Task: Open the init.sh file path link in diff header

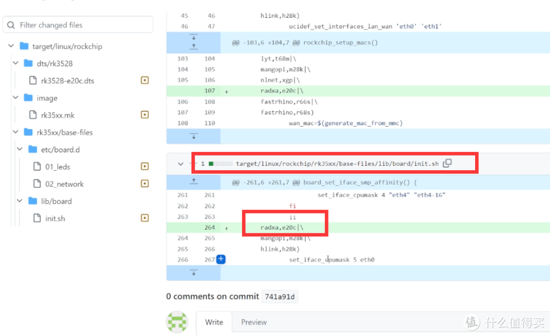Action: click(x=337, y=164)
